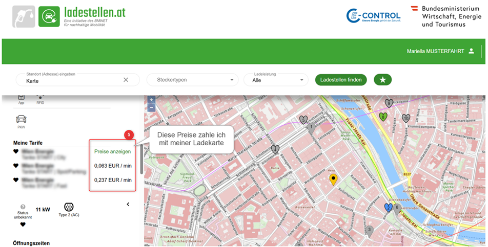
Task: Click the Preise anzeigen link
Action: click(x=112, y=151)
